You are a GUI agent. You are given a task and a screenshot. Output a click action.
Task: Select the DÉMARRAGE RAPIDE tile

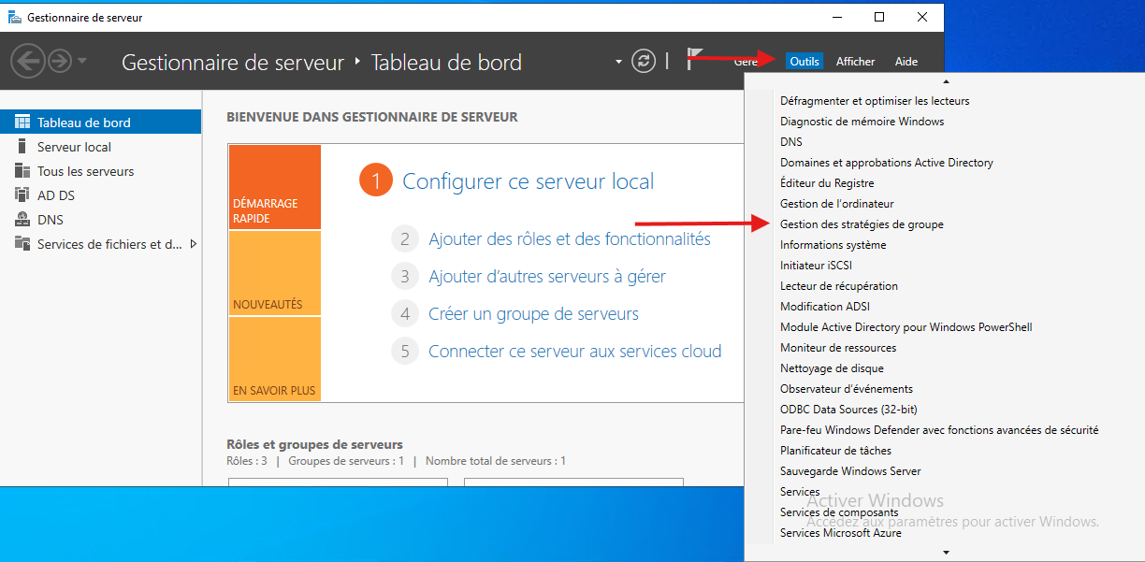(274, 187)
